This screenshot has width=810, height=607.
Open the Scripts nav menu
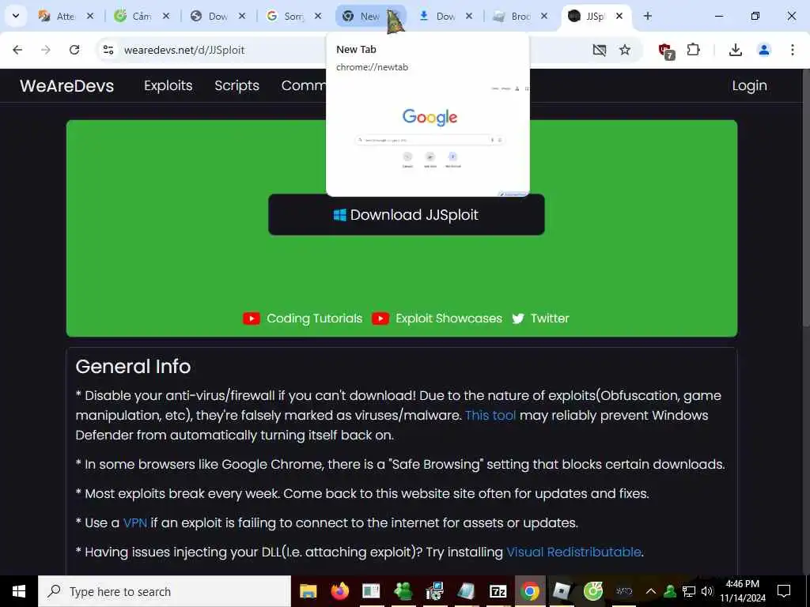coord(237,85)
